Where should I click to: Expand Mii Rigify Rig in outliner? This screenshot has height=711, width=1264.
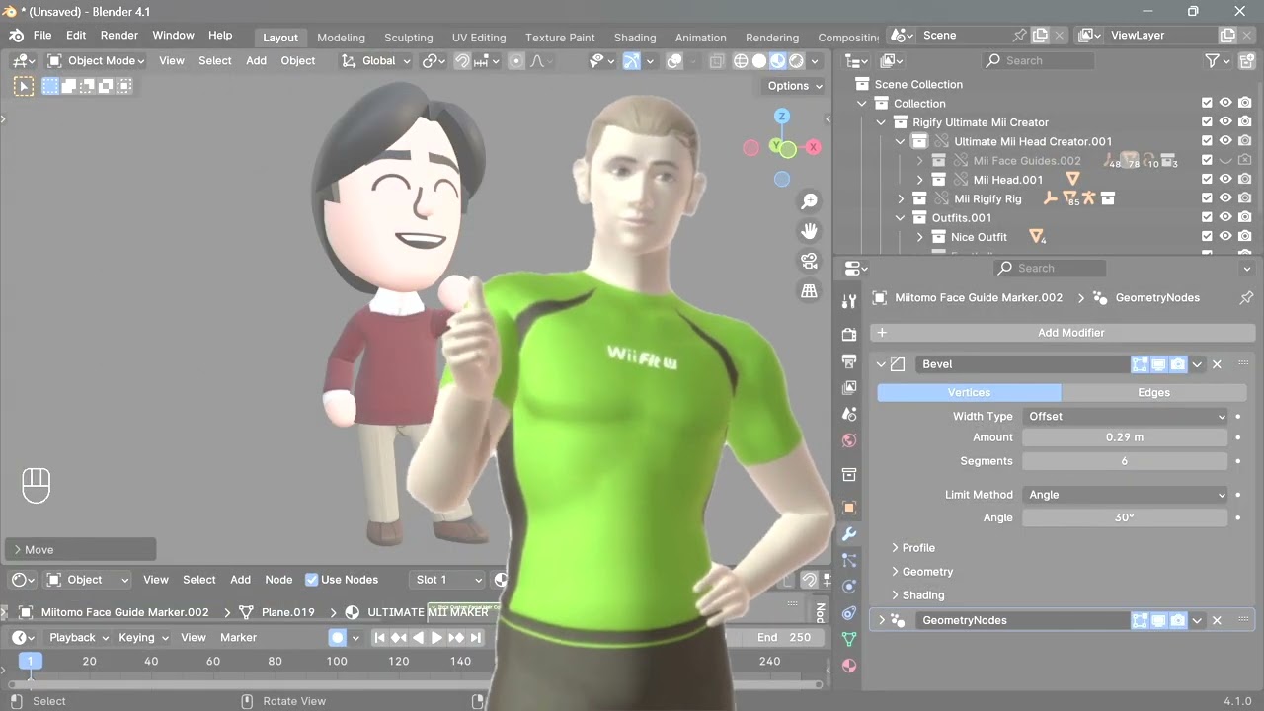point(901,198)
